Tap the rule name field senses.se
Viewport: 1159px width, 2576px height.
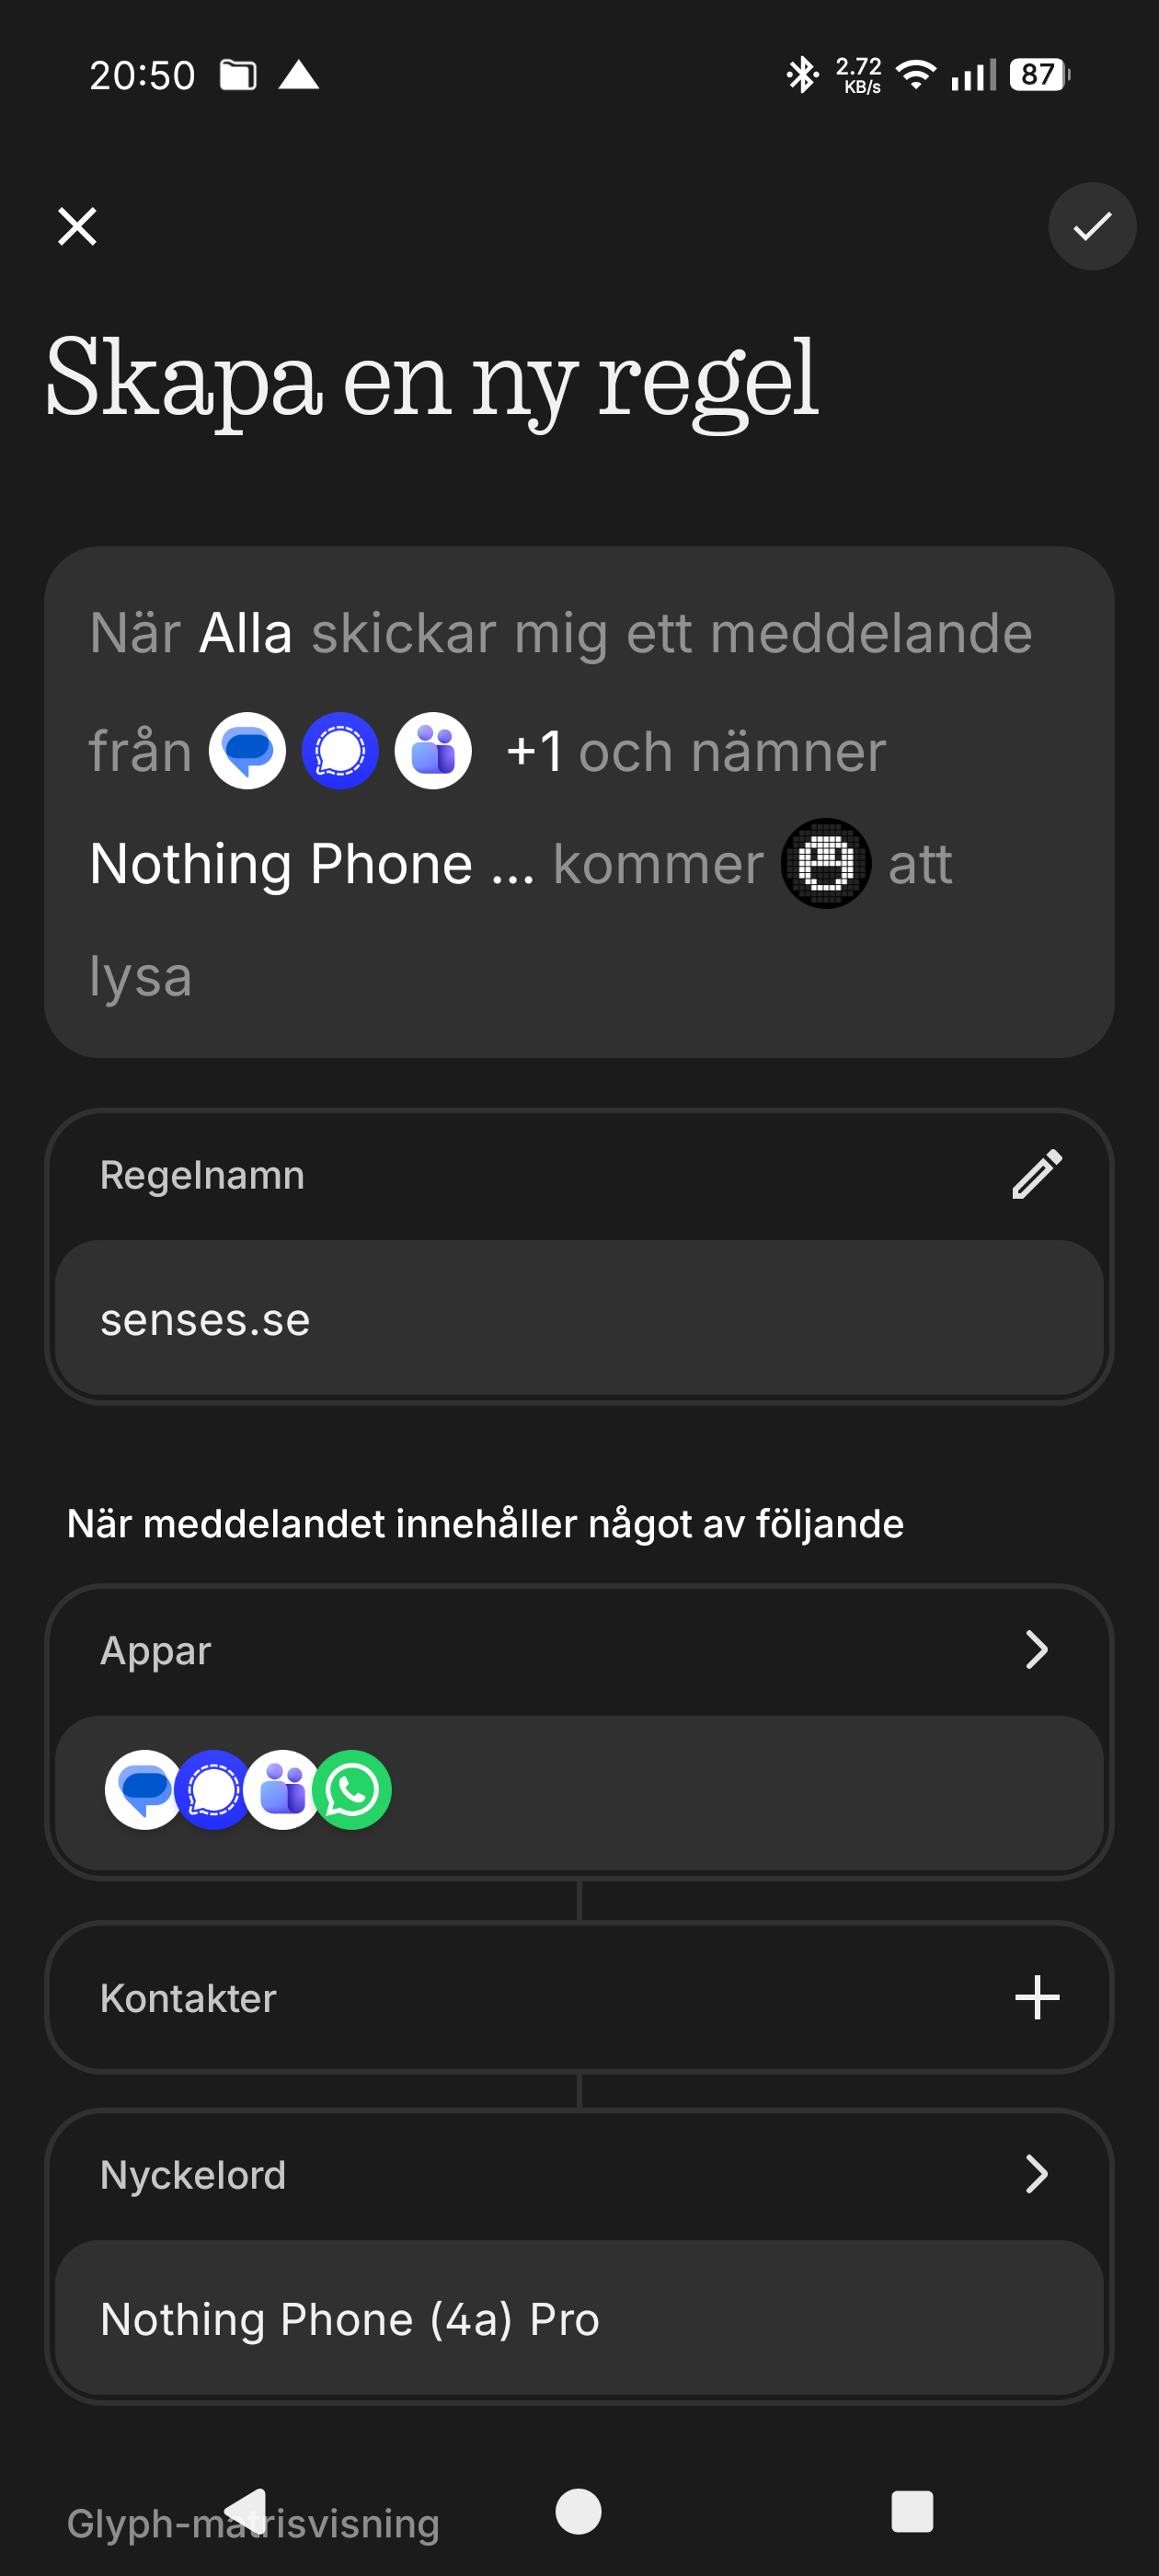[578, 1319]
